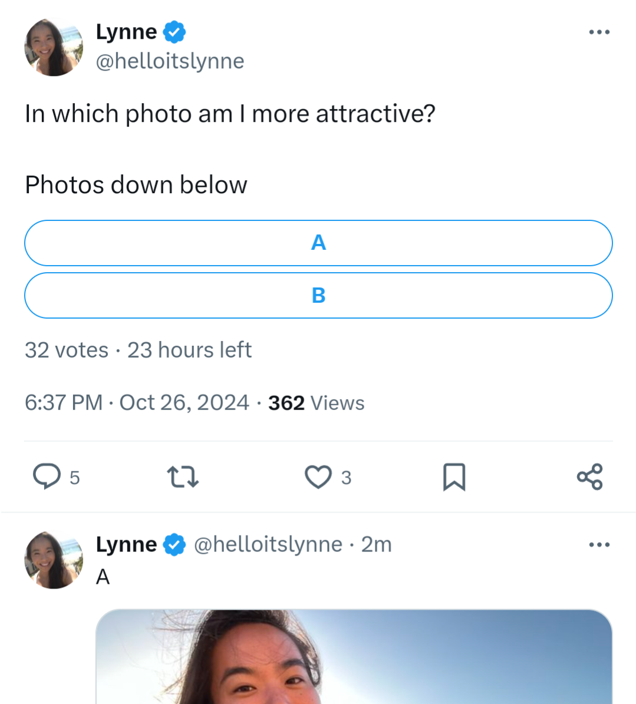Vote for poll option B
The image size is (636, 704).
coord(318,295)
